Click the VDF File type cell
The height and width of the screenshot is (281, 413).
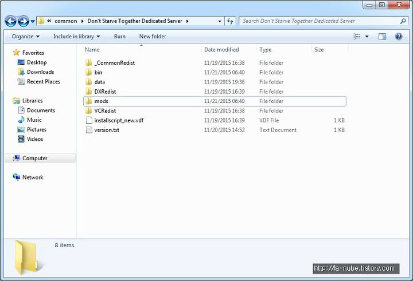269,120
